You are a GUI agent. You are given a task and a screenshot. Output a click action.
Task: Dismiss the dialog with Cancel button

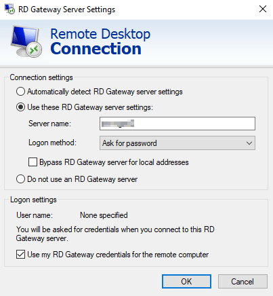(243, 282)
